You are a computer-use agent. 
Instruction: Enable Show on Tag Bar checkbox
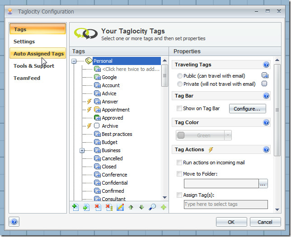[179, 108]
